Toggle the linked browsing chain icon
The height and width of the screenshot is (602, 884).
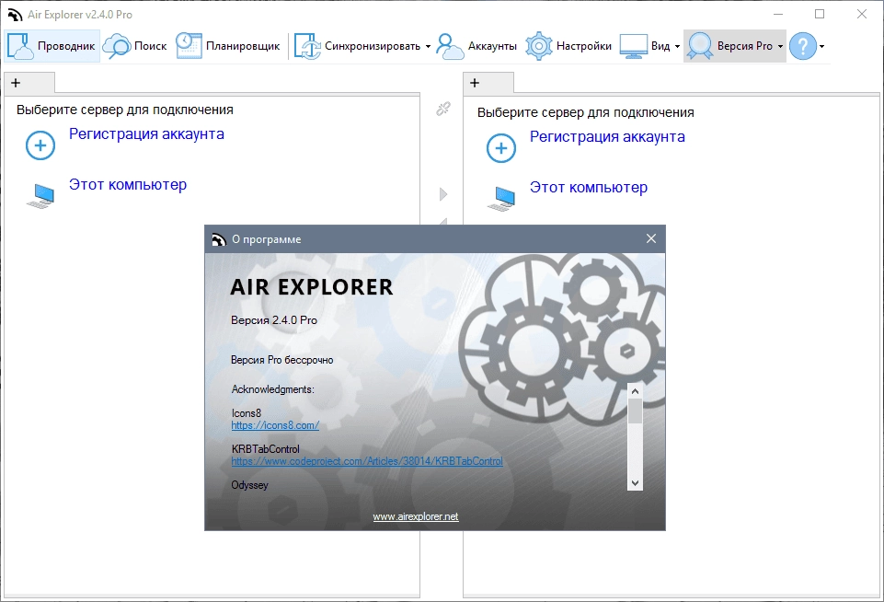pos(443,109)
